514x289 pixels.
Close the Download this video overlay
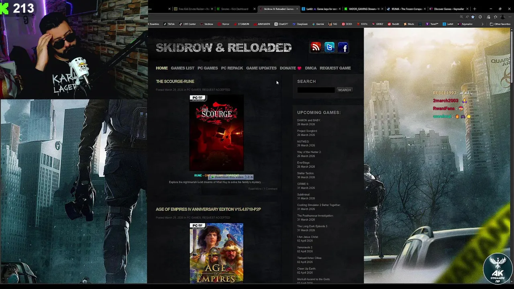(252, 177)
